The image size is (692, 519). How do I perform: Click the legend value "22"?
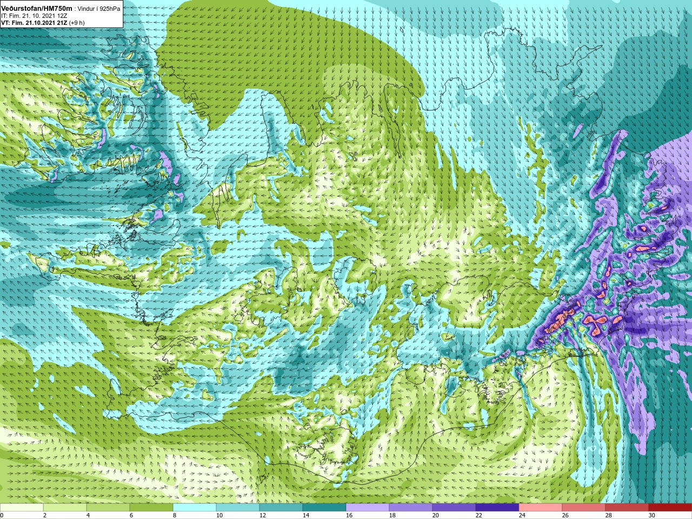[x=478, y=515]
